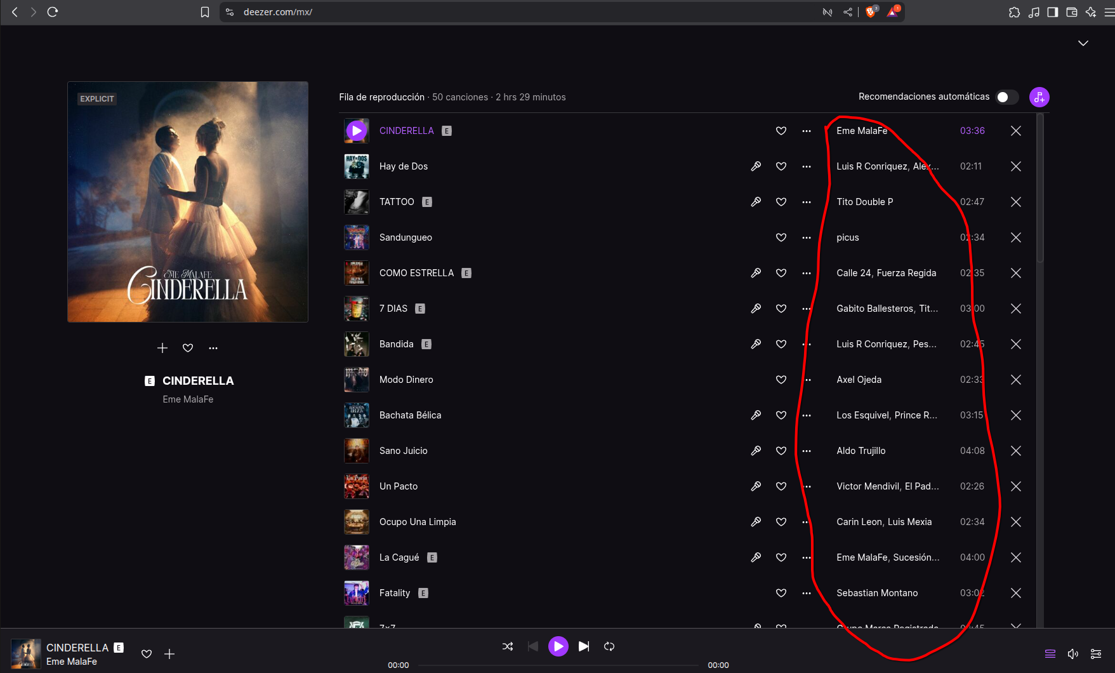Toggle repeat mode in player bar
The width and height of the screenshot is (1115, 673).
pyautogui.click(x=609, y=646)
